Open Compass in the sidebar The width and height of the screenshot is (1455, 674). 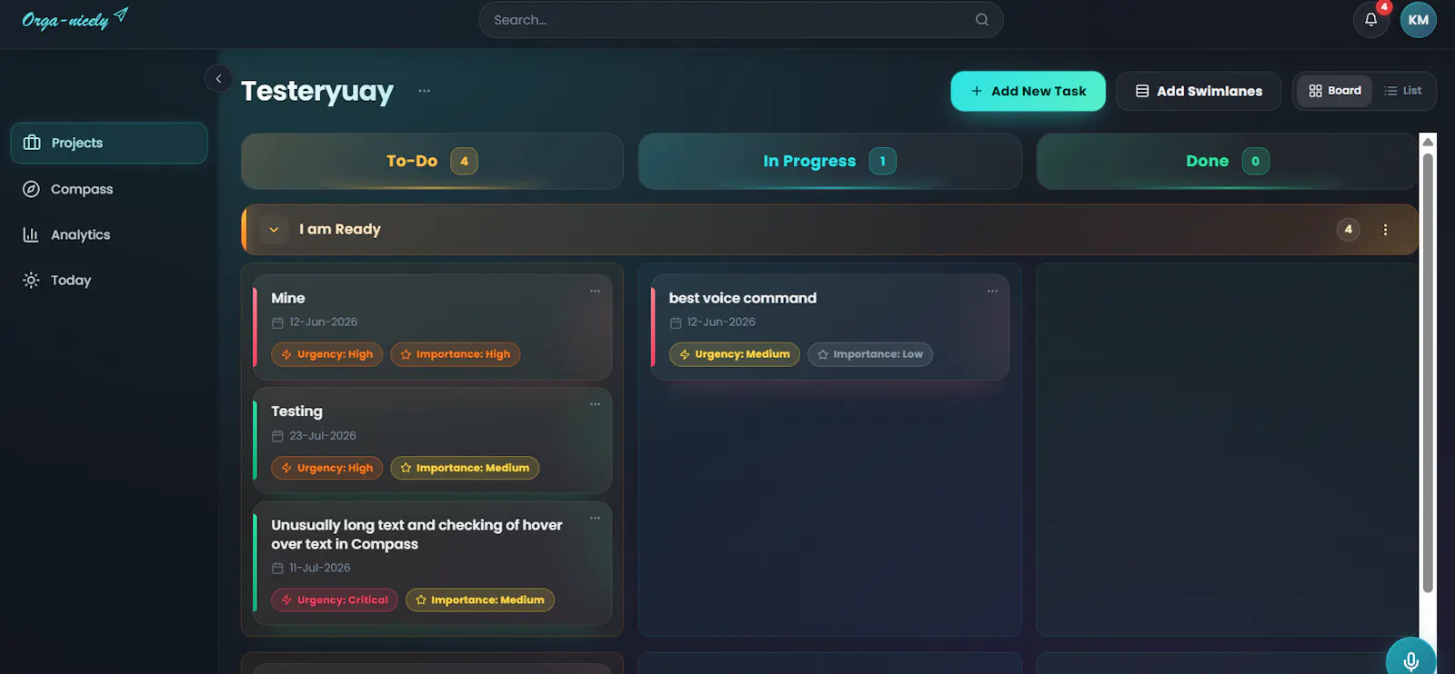(x=109, y=189)
